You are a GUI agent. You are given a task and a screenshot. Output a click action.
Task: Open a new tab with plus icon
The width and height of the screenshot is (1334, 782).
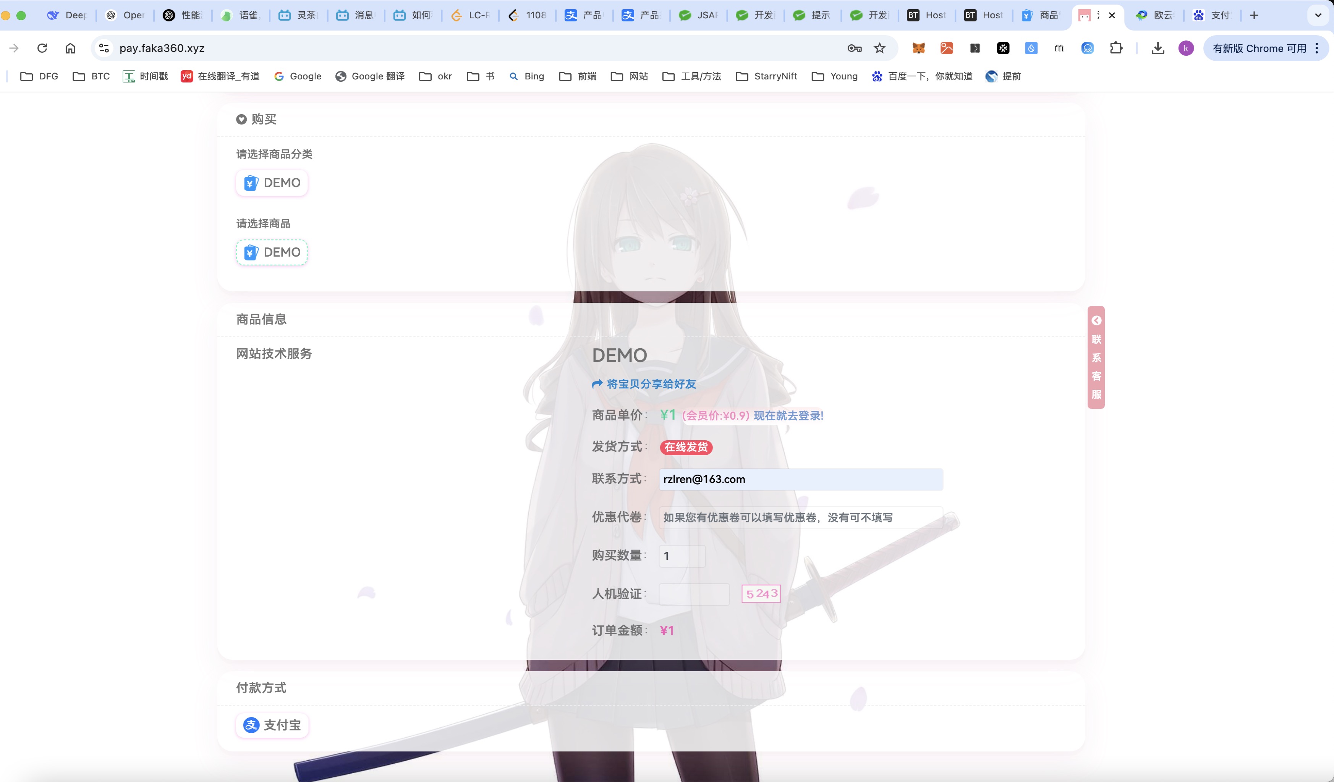[1254, 15]
